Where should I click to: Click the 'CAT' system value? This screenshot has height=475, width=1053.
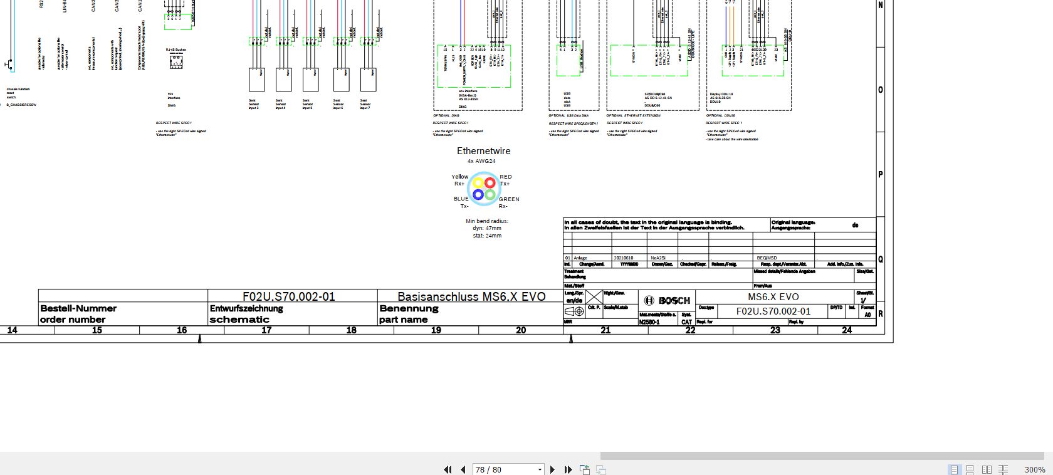tap(687, 322)
